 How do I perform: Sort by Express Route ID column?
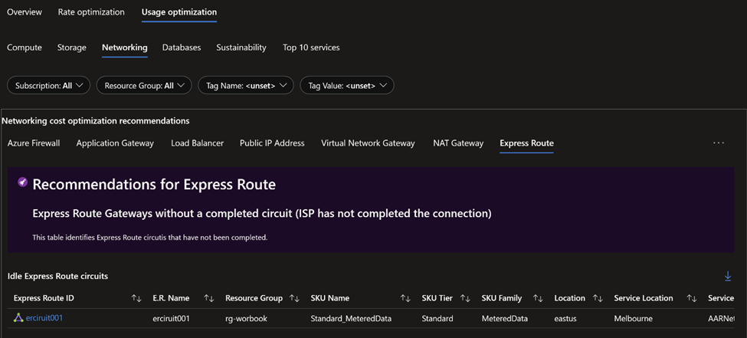pos(136,298)
